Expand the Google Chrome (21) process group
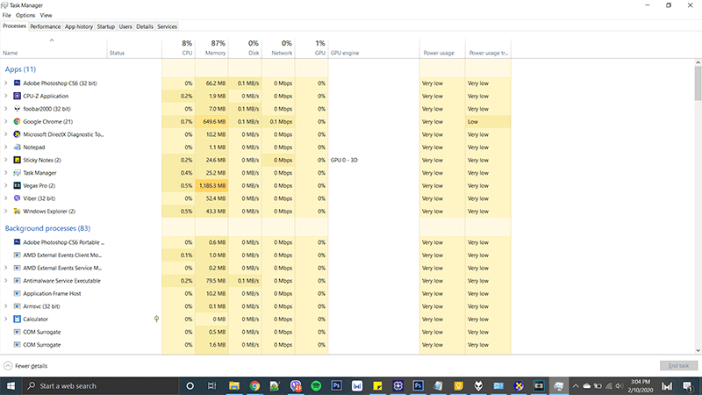Viewport: 702px width, 395px height. coord(6,121)
